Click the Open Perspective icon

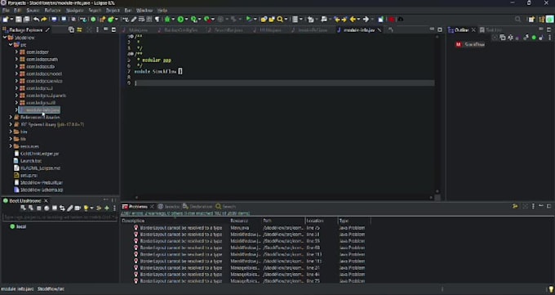531,20
